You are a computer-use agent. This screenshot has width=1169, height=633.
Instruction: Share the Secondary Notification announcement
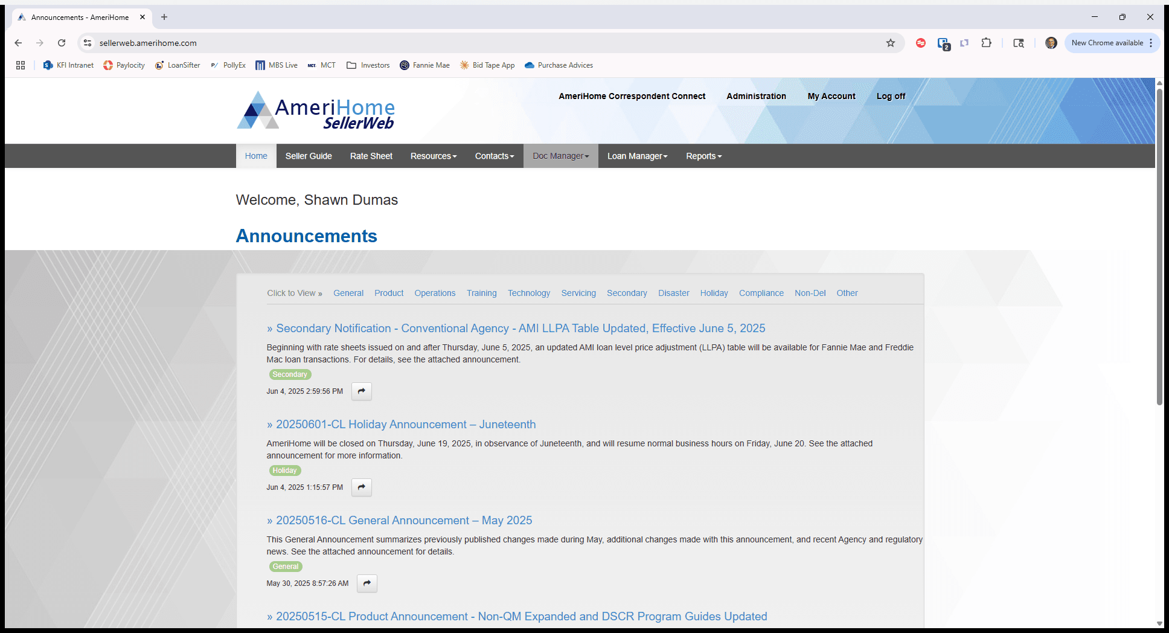click(x=362, y=391)
